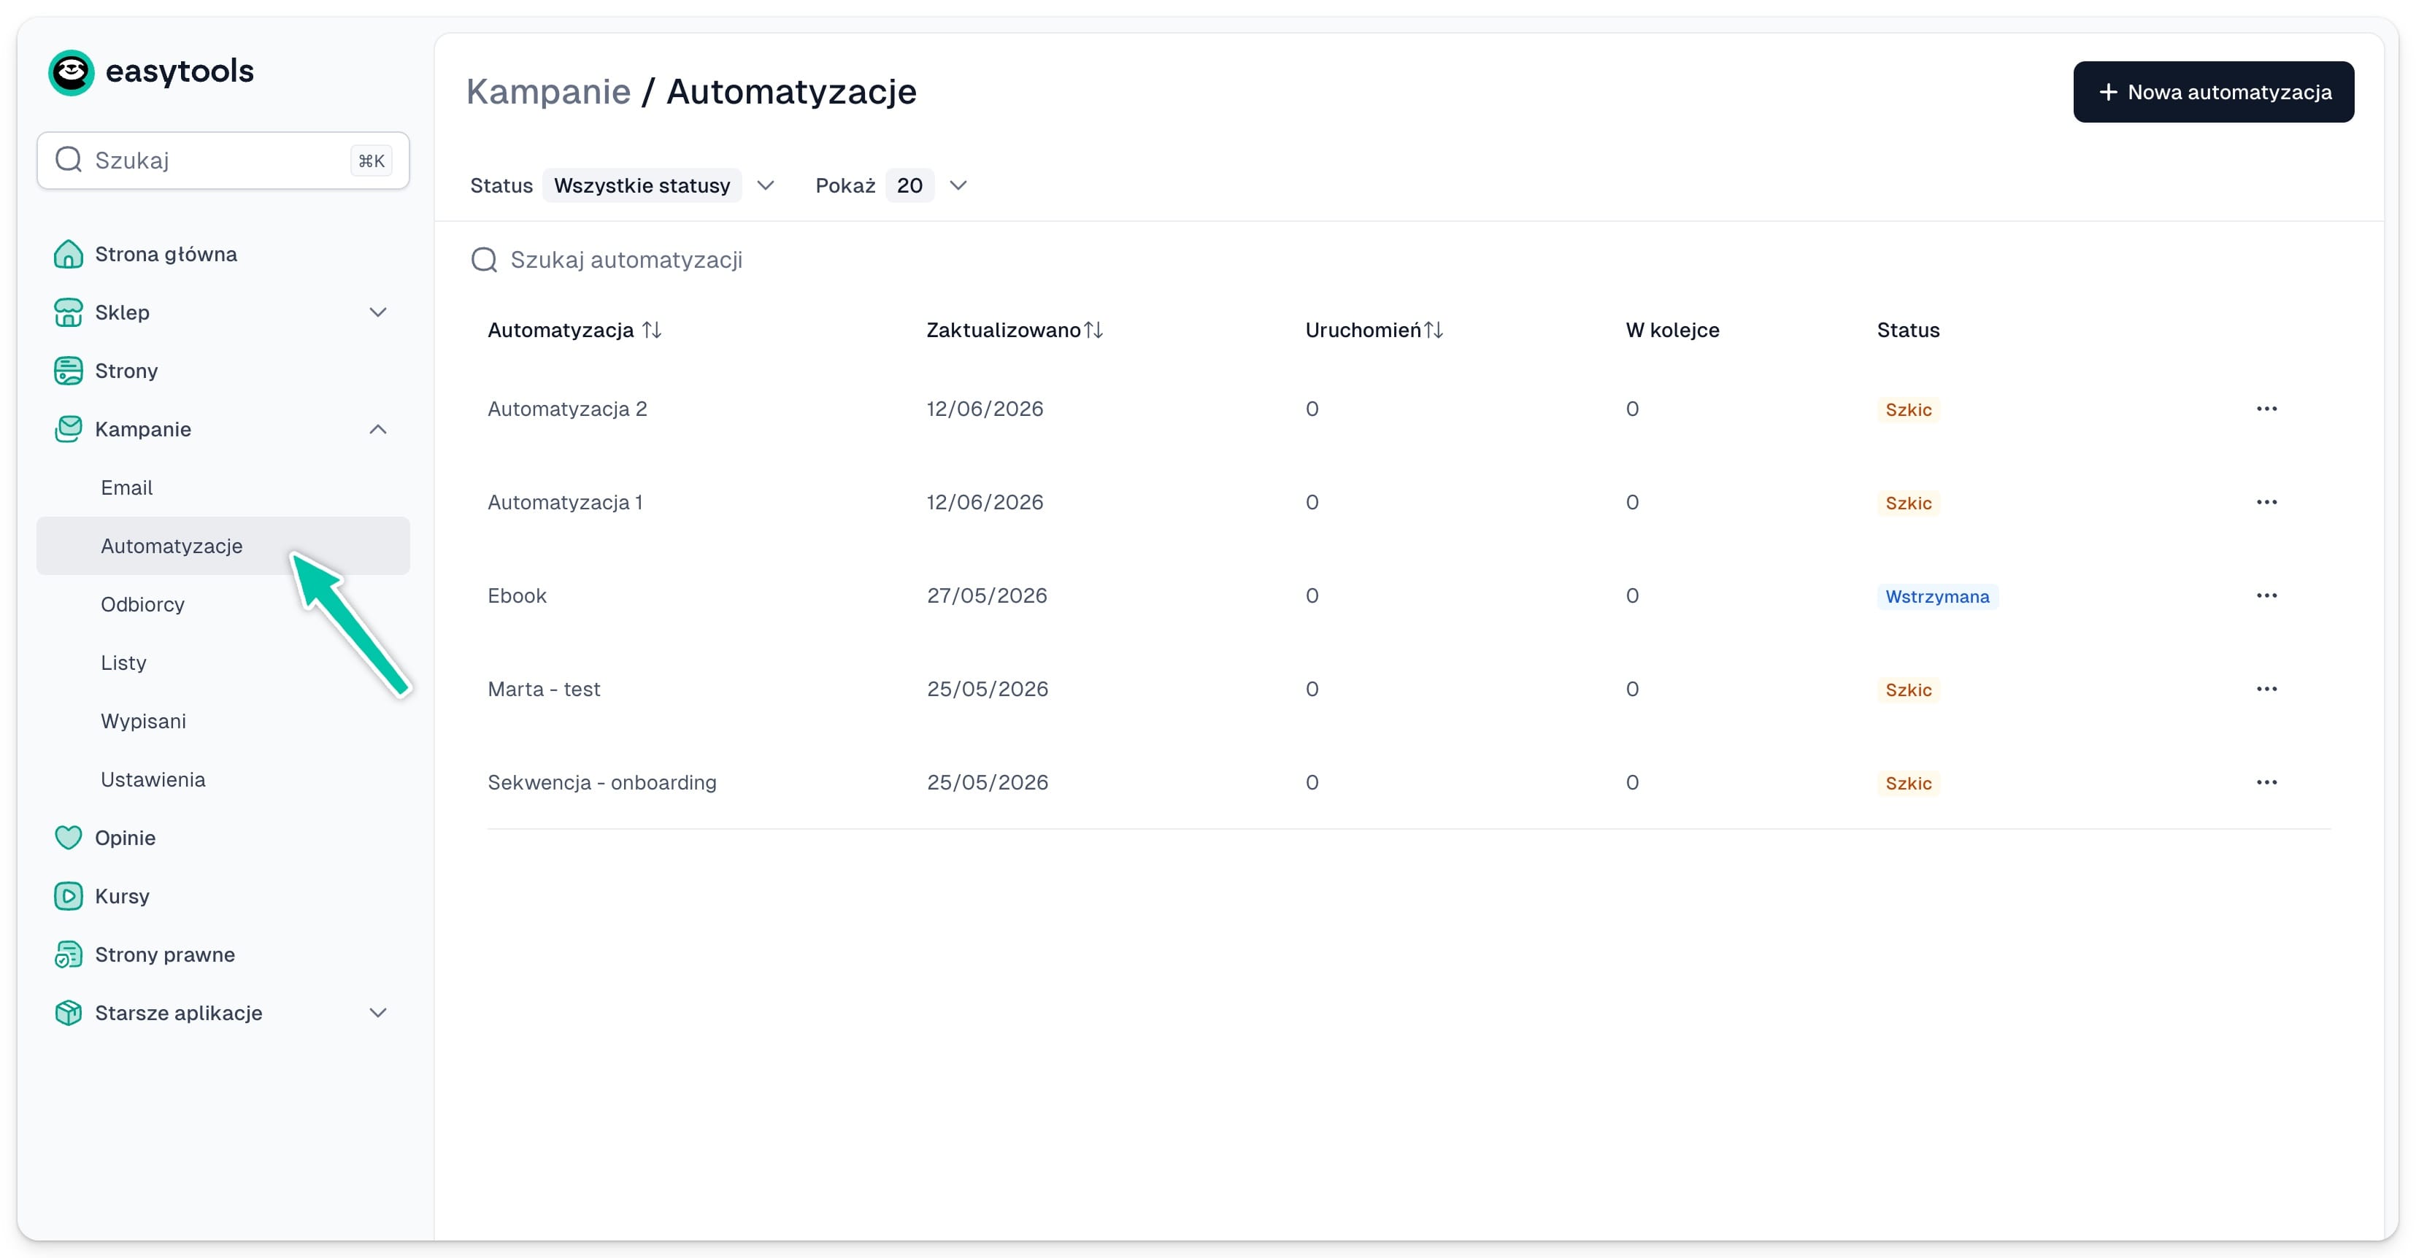This screenshot has height=1258, width=2416.
Task: Open the Ustawienia submenu item
Action: 223,779
